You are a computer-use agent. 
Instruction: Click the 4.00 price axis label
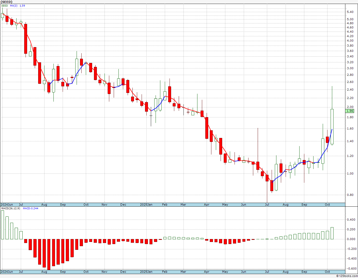(350, 41)
